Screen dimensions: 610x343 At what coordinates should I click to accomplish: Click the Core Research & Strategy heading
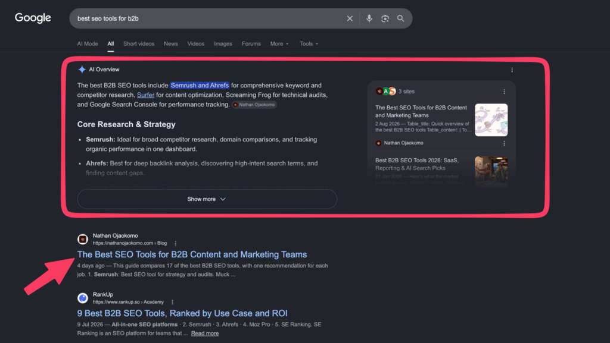(x=126, y=125)
